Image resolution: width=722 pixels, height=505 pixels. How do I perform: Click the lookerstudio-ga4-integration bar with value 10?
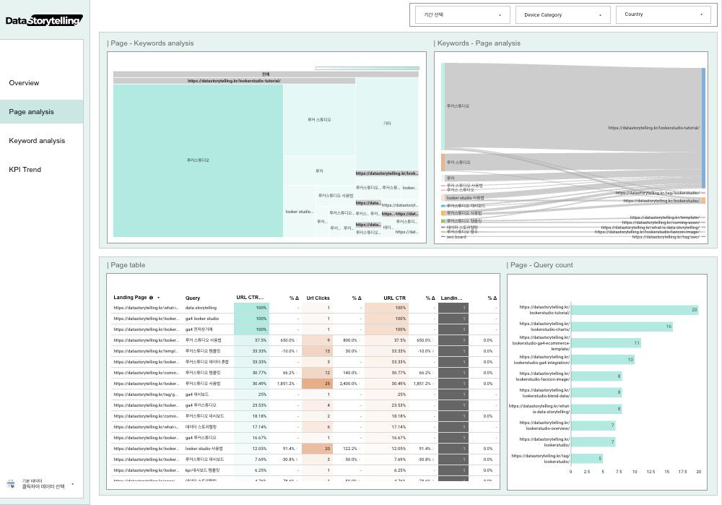603,360
